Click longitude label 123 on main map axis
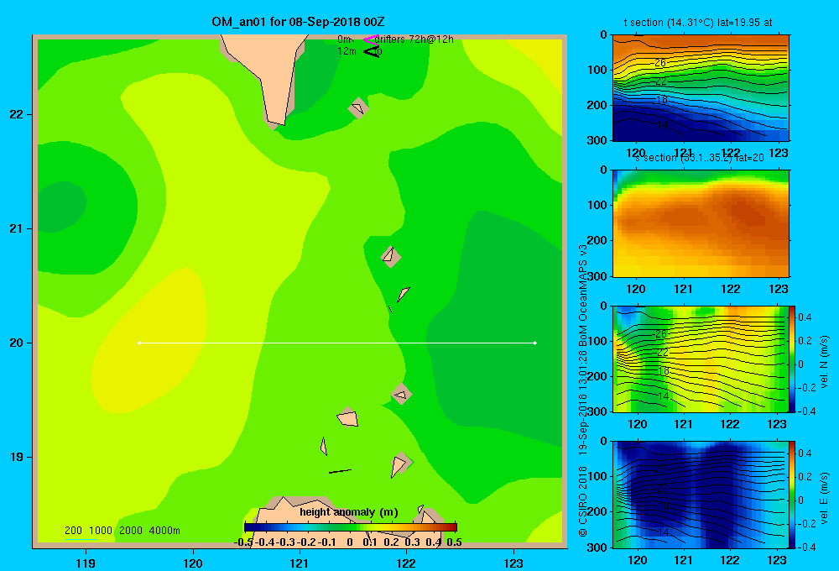Screen dimensions: 839x571 point(513,563)
